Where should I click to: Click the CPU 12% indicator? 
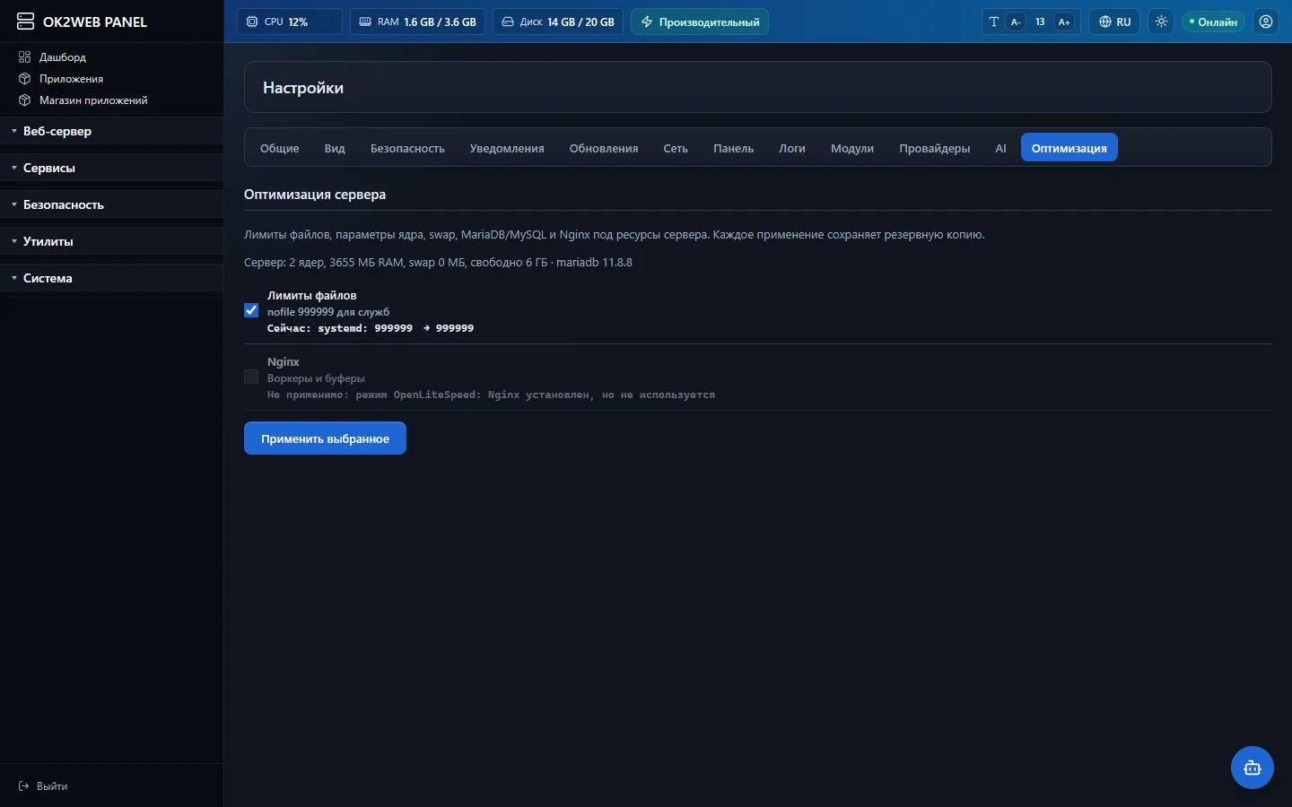tap(289, 22)
